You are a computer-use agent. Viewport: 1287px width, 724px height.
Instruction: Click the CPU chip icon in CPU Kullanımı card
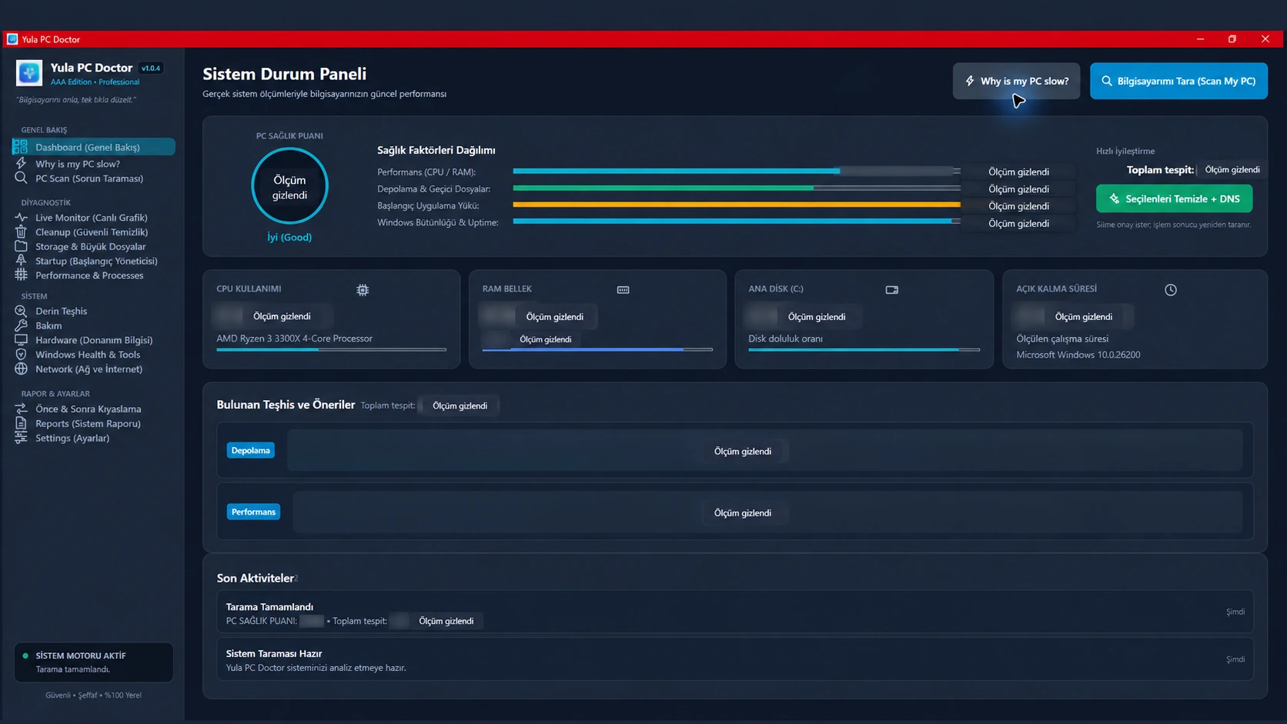click(x=363, y=290)
